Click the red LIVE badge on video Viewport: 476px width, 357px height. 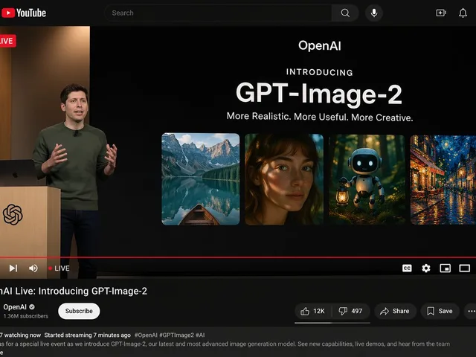coord(7,41)
